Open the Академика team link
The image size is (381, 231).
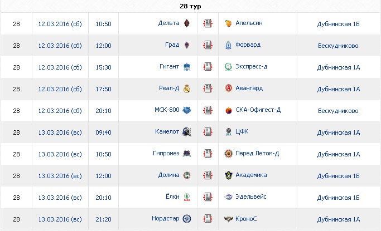[x=251, y=175]
